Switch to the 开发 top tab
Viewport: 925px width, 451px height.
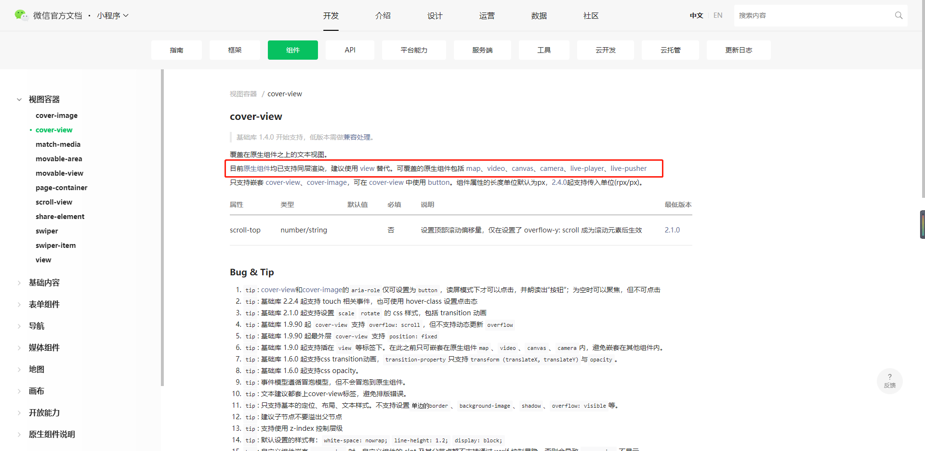(331, 15)
